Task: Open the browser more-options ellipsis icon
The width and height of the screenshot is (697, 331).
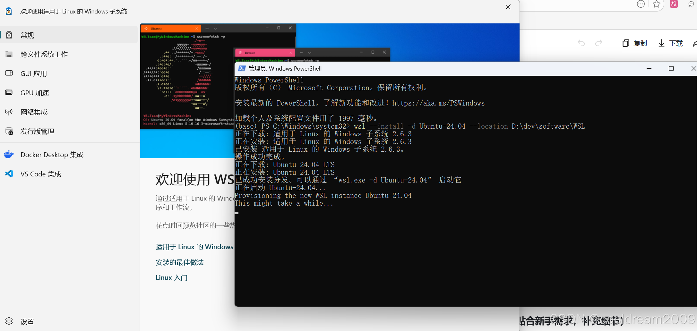Action: (x=641, y=4)
